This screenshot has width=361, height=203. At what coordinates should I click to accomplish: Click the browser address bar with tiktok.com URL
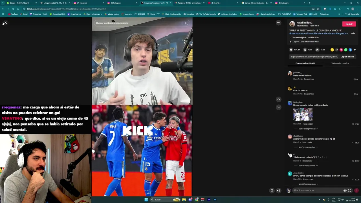166,9
